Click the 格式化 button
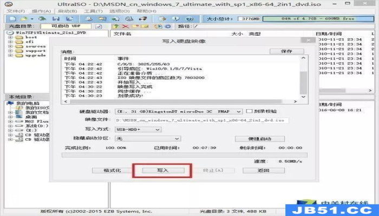This screenshot has width=379, height=216. tap(112, 171)
